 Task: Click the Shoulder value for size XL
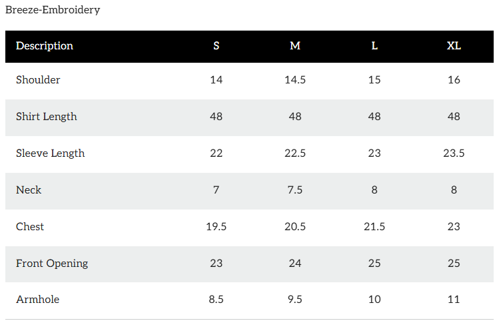click(454, 80)
